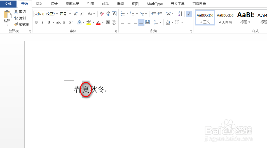Toggle strikethrough on the text
This screenshot has height=148, width=267.
click(58, 22)
